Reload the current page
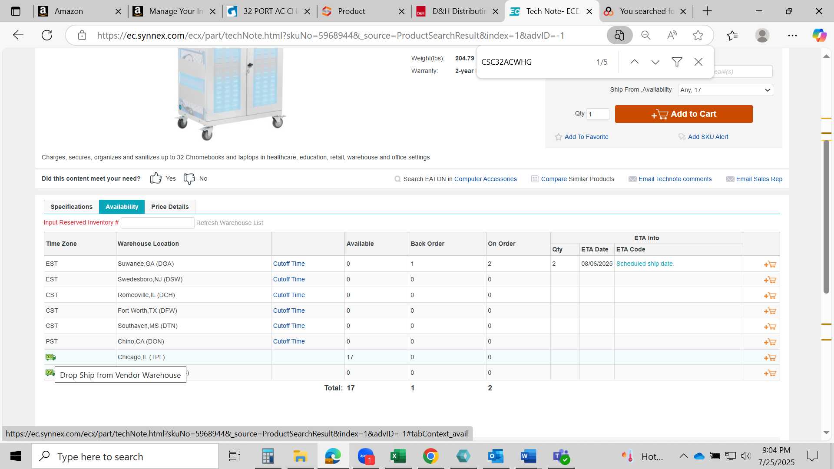This screenshot has width=834, height=469. tap(47, 35)
